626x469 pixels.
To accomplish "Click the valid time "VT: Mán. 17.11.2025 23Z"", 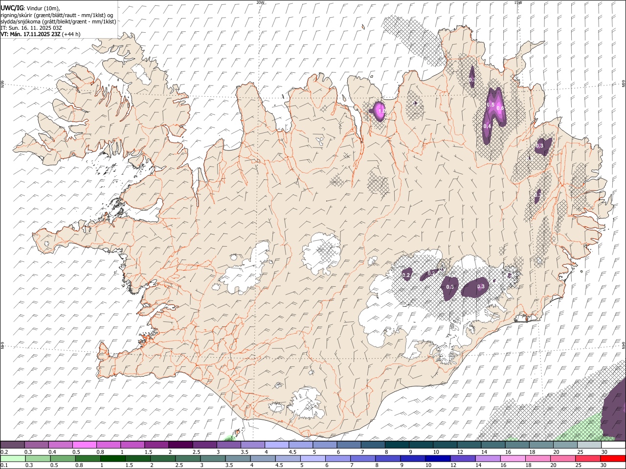I will pyautogui.click(x=31, y=34).
